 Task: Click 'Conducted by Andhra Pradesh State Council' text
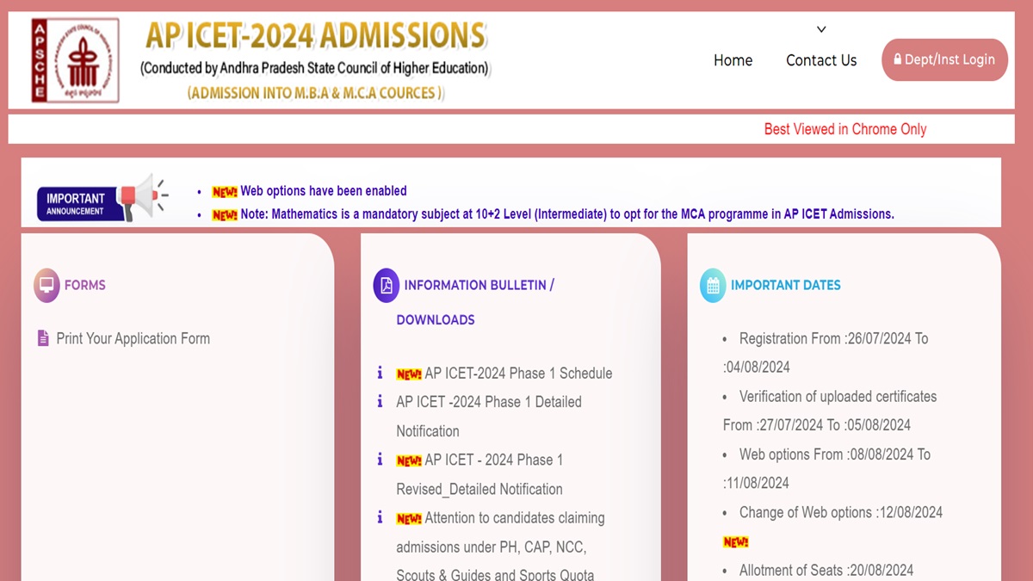[316, 67]
